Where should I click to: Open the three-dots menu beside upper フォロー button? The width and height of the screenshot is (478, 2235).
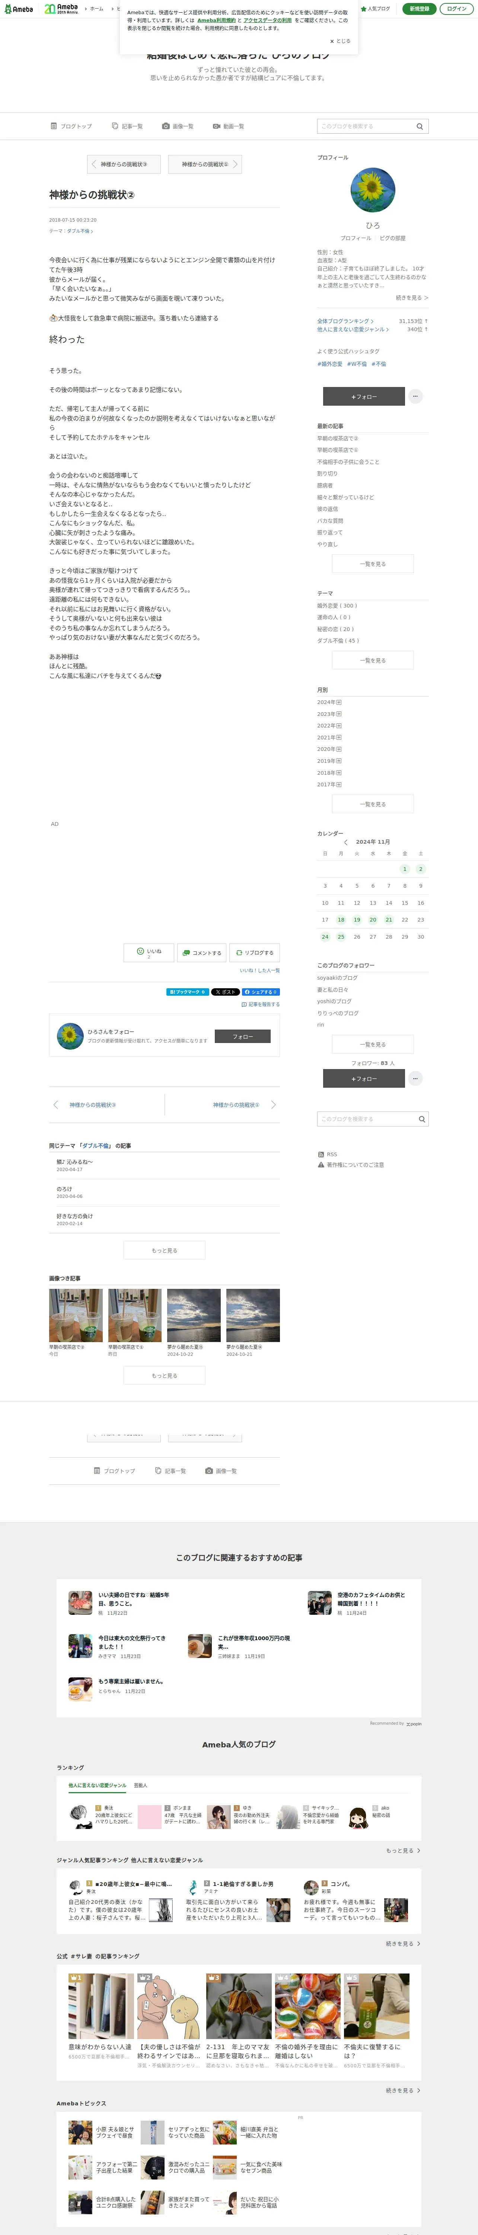pyautogui.click(x=415, y=396)
